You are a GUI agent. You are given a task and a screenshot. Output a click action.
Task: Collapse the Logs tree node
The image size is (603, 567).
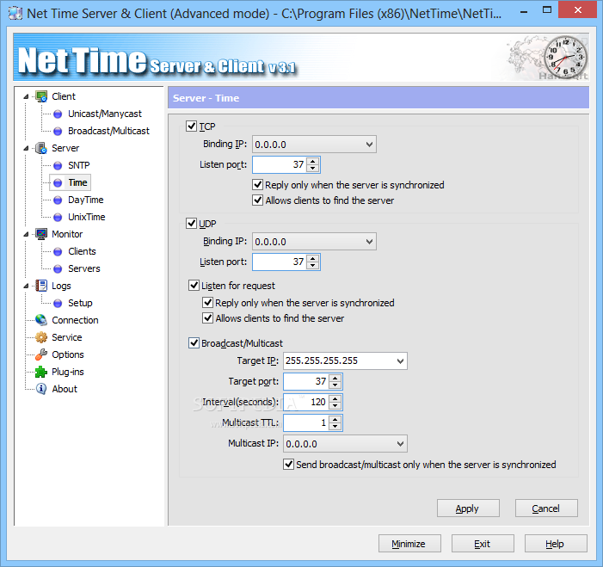(26, 286)
